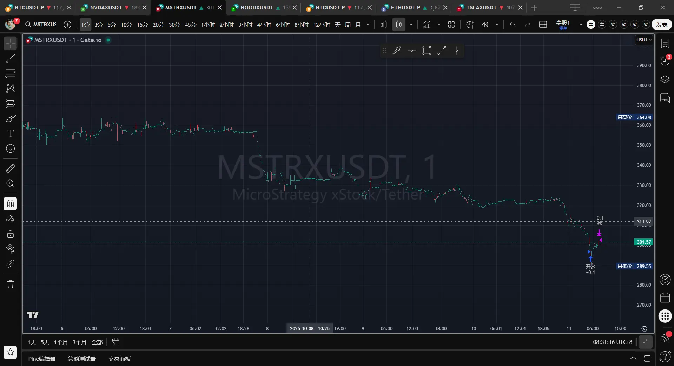Open the forecasting and position tools
The image size is (674, 366).
pos(11,104)
